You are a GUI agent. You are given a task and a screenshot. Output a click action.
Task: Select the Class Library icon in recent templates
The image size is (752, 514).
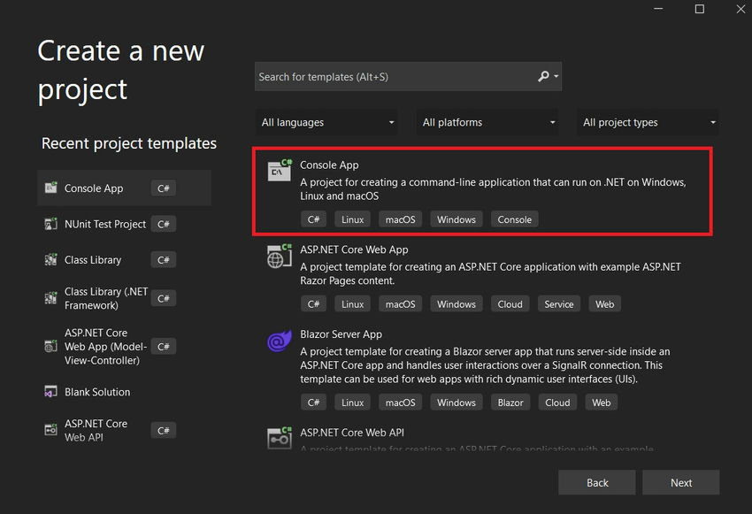[51, 259]
